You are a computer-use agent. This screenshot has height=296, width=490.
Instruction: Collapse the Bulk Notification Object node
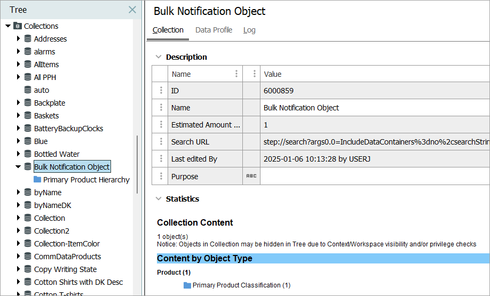click(18, 167)
